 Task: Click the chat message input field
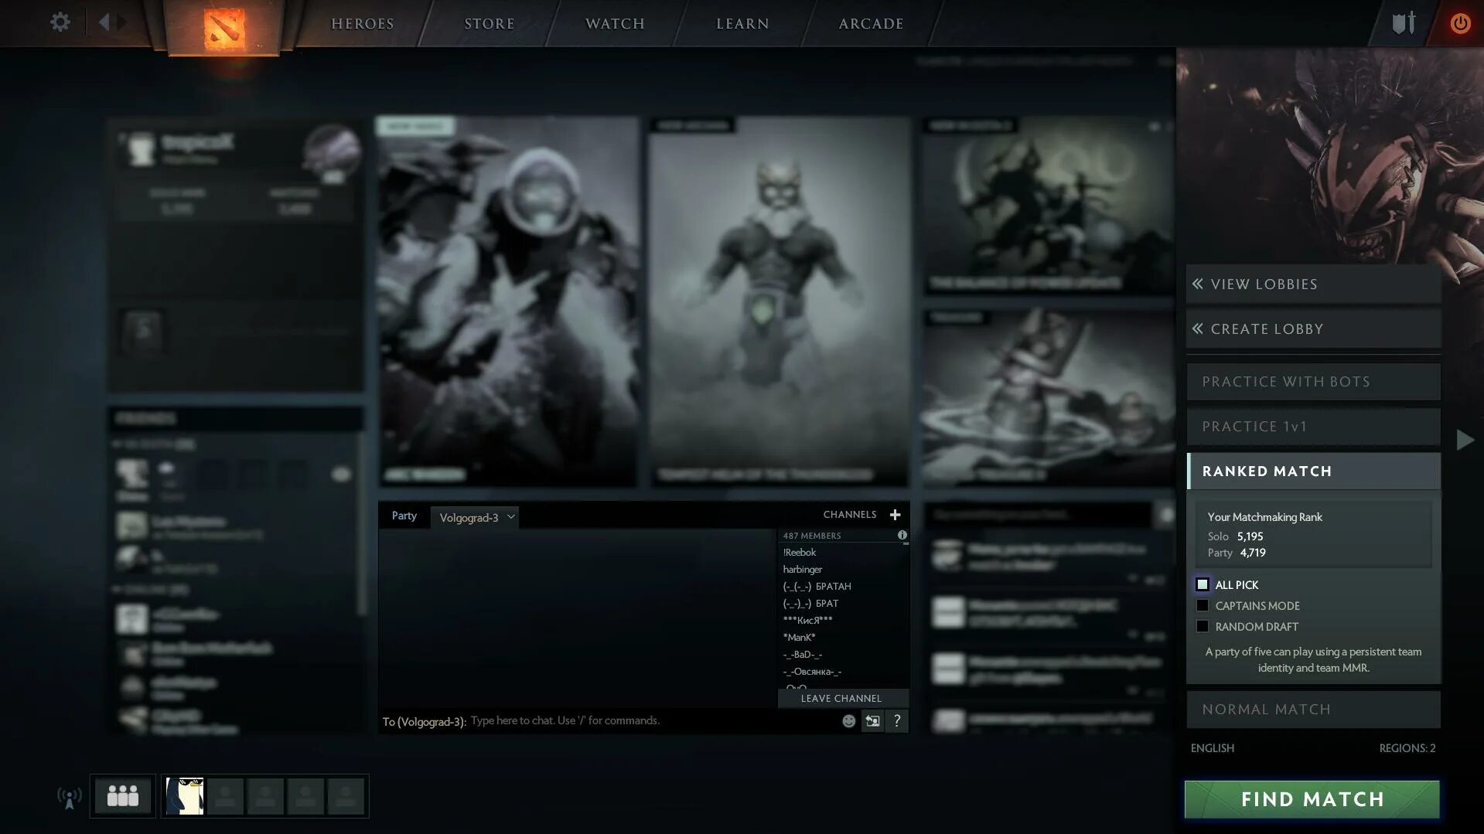click(x=652, y=720)
